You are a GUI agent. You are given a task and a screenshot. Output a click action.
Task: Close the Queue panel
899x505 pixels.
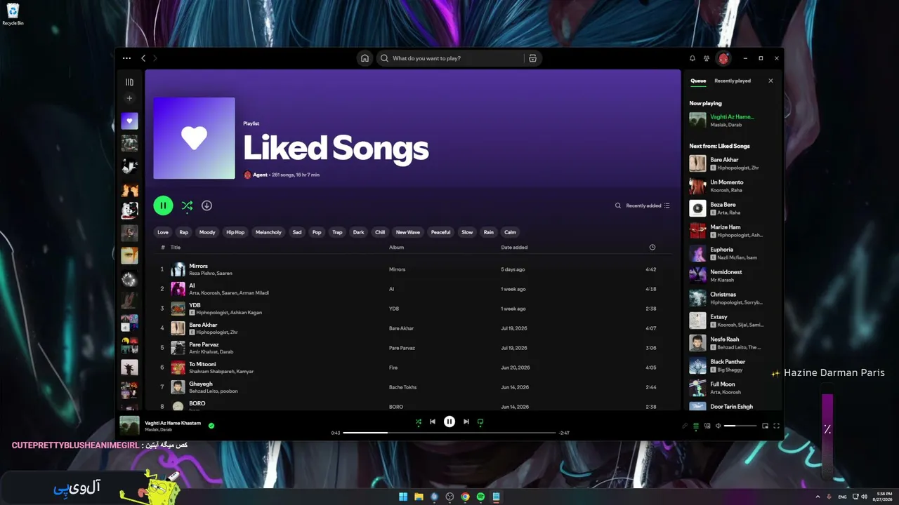[770, 81]
